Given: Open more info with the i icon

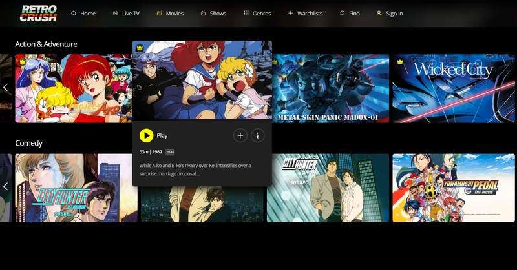Looking at the screenshot, I should pyautogui.click(x=257, y=135).
